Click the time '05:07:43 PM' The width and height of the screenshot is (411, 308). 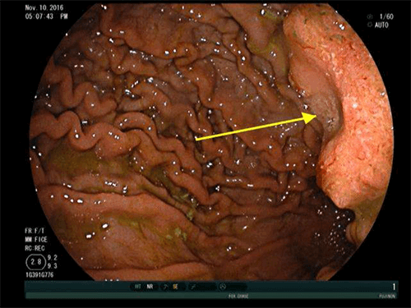point(46,16)
